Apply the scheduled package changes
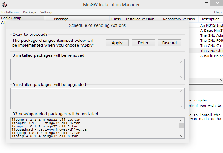The height and width of the screenshot is (153, 223). click(x=117, y=43)
